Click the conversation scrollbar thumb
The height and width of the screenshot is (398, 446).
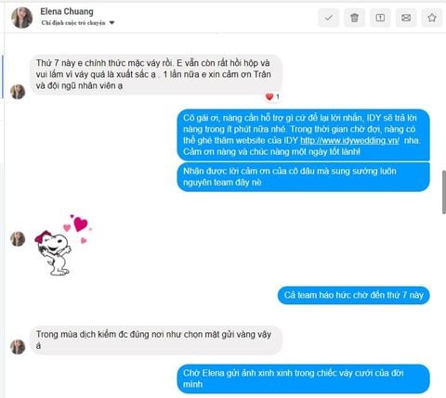(443, 192)
